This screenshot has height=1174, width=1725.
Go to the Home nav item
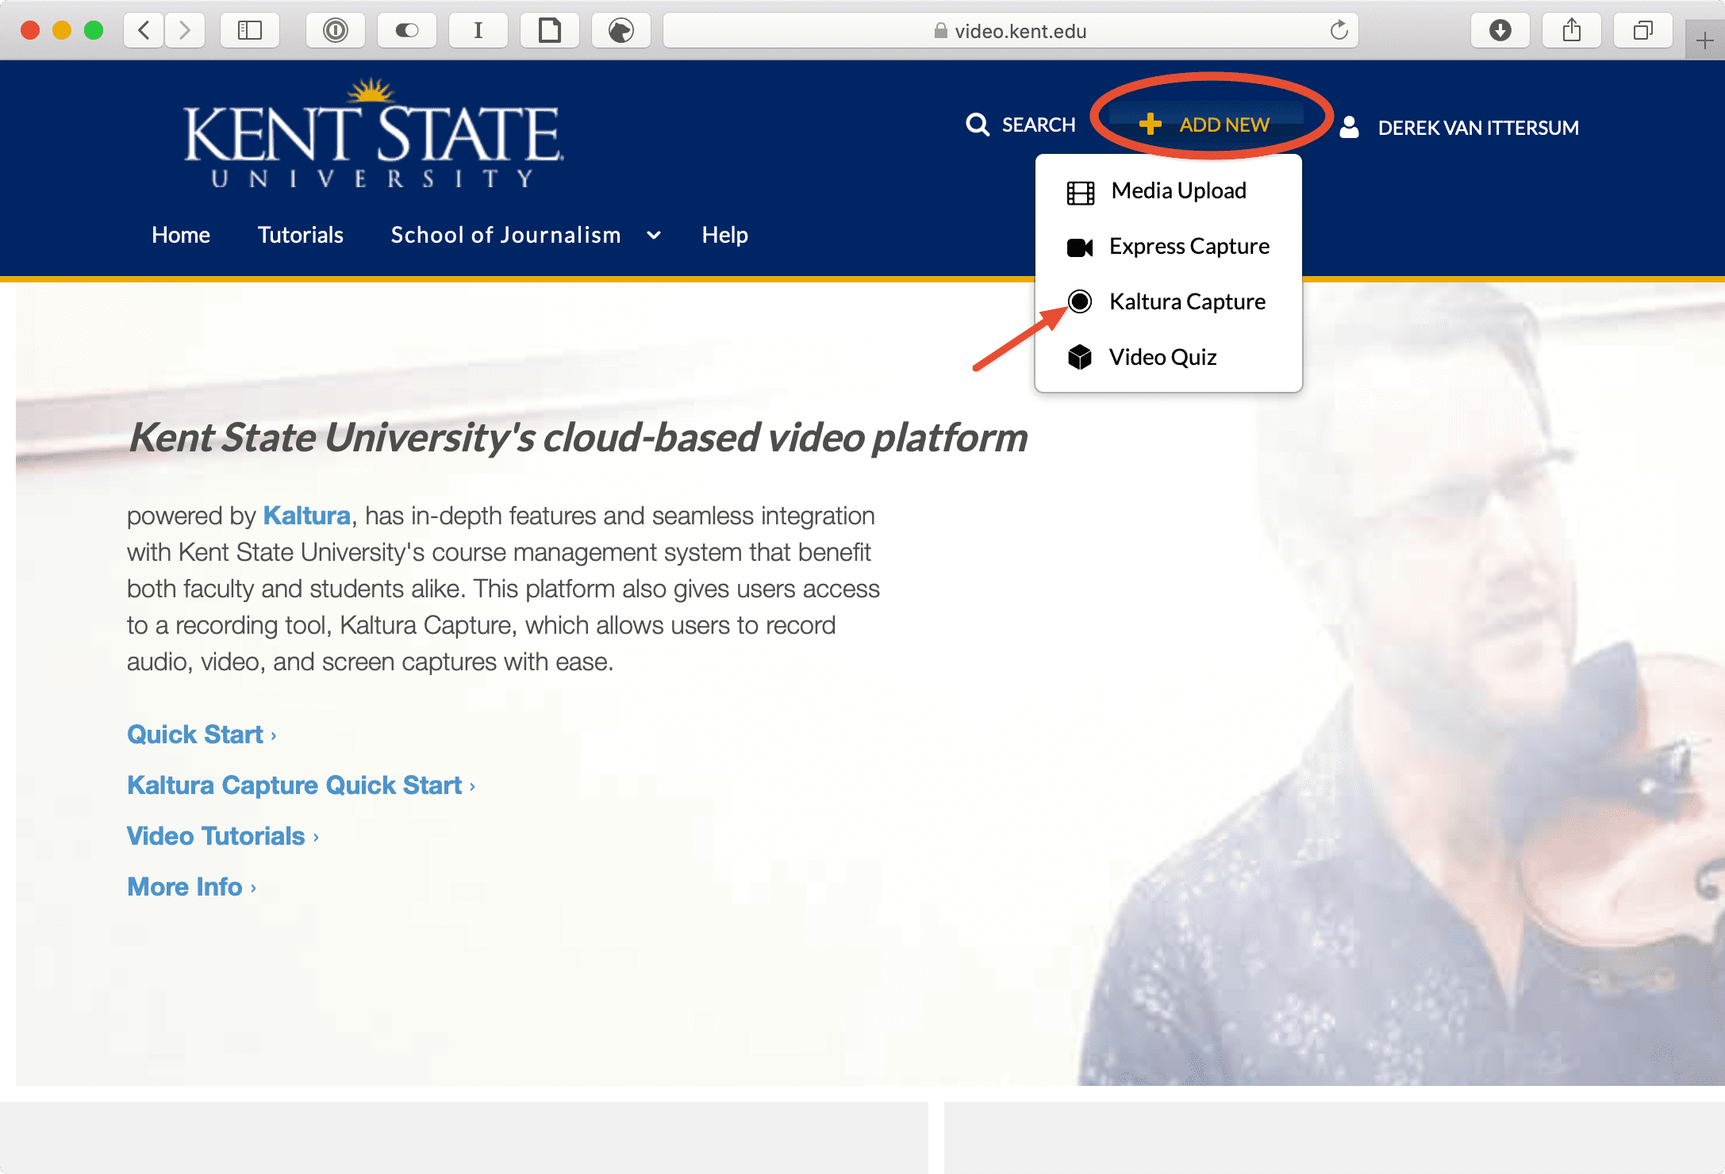click(x=181, y=235)
